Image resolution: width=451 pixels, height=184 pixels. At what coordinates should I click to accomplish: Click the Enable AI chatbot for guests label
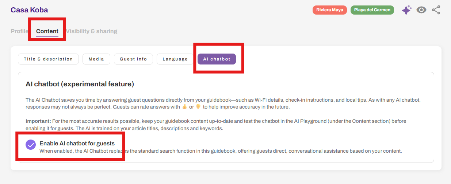coord(77,143)
